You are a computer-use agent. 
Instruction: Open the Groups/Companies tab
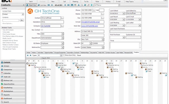coord(60,52)
